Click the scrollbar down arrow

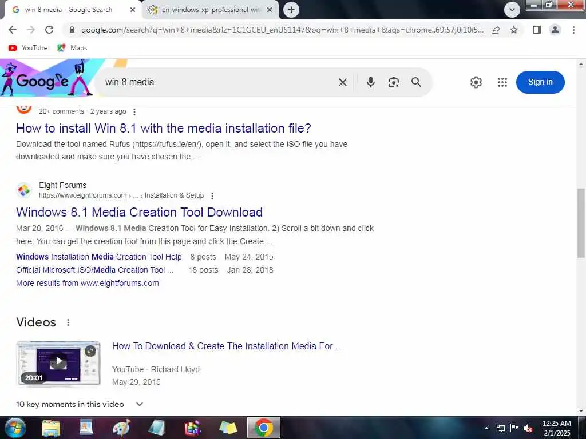(x=581, y=411)
